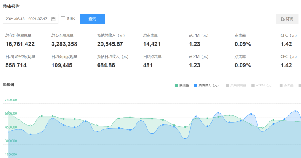The height and width of the screenshot is (158, 301).
Task: Click the 日均点击量 481 metric
Action: [152, 62]
